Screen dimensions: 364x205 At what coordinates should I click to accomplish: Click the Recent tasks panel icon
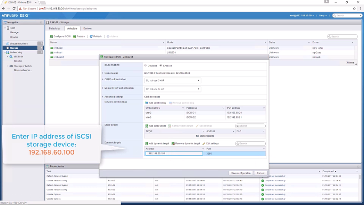pyautogui.click(x=48, y=166)
